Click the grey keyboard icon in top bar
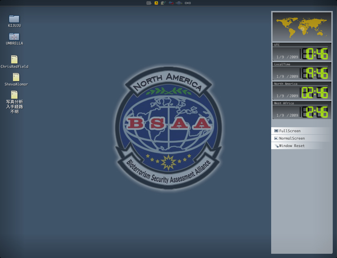The width and height of the screenshot is (337, 258). pos(149,3)
